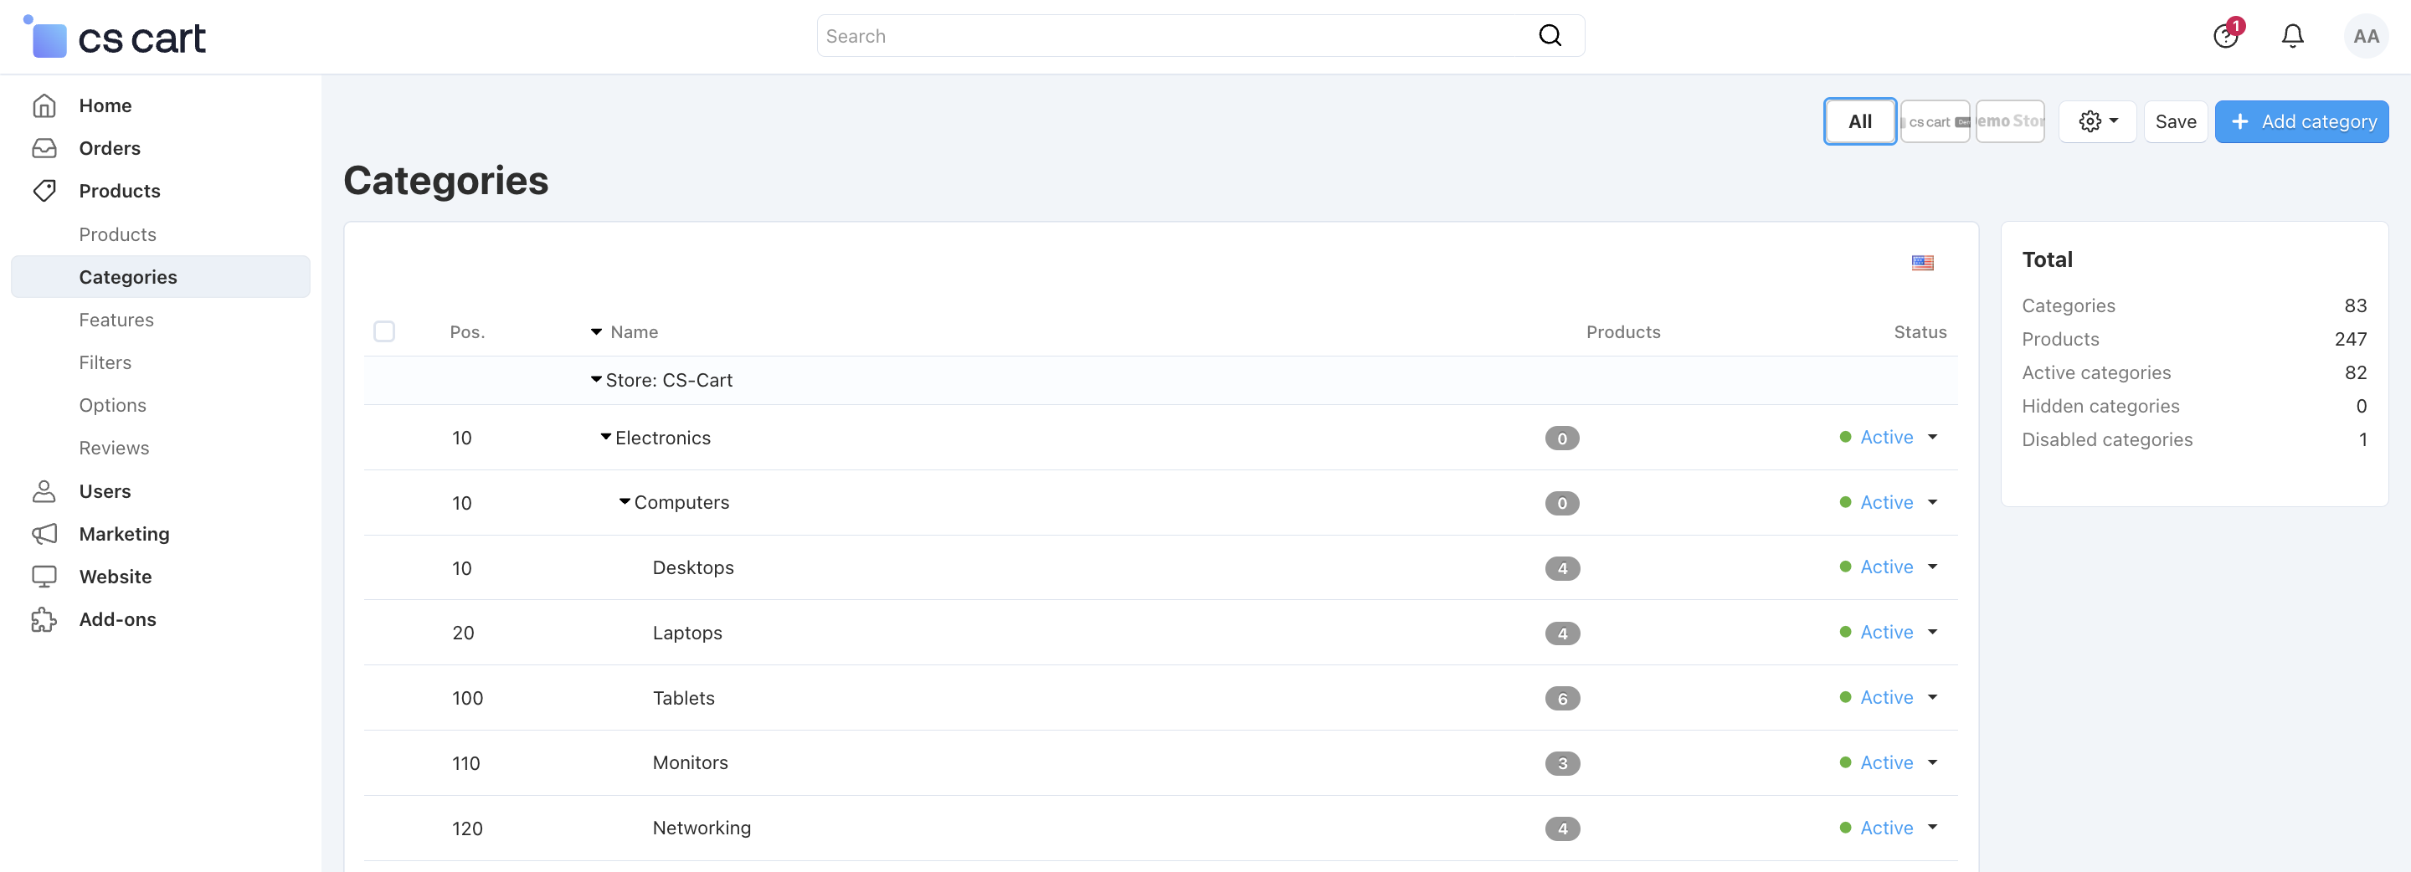Click the Laptops Active status link
The image size is (2411, 872).
tap(1886, 633)
